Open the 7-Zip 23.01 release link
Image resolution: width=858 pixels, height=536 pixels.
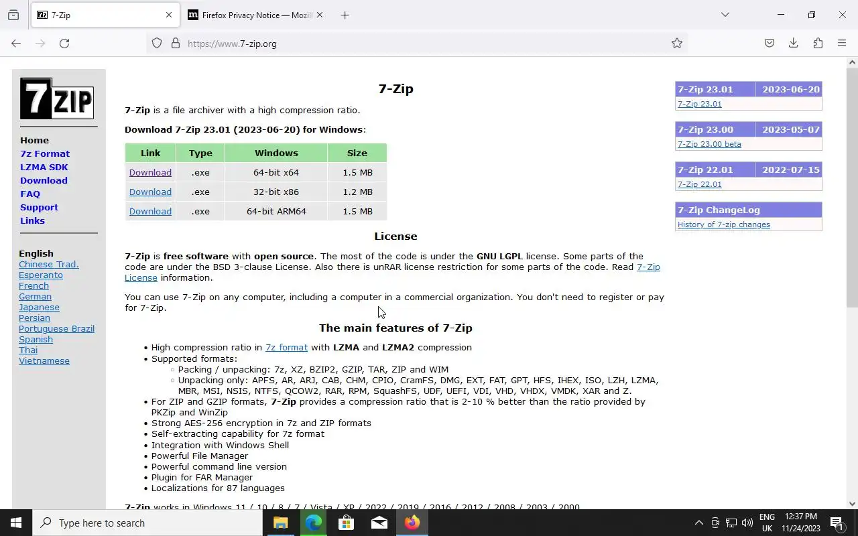click(x=699, y=104)
